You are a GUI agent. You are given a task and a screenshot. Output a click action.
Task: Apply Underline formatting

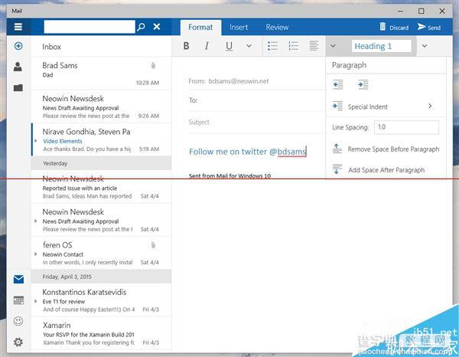pos(229,46)
